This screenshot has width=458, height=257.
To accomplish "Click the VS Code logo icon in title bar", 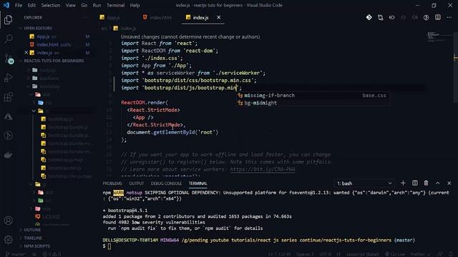I will point(6,5).
